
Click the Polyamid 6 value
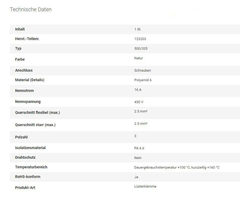coord(143,80)
